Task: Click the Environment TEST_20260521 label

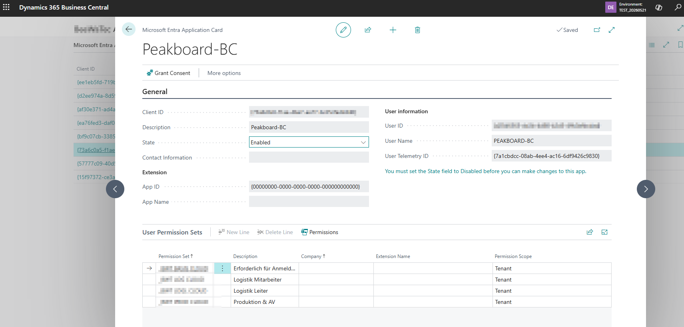Action: point(632,7)
